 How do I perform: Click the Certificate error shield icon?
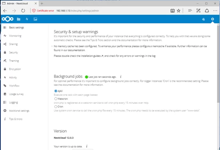(x=34, y=11)
